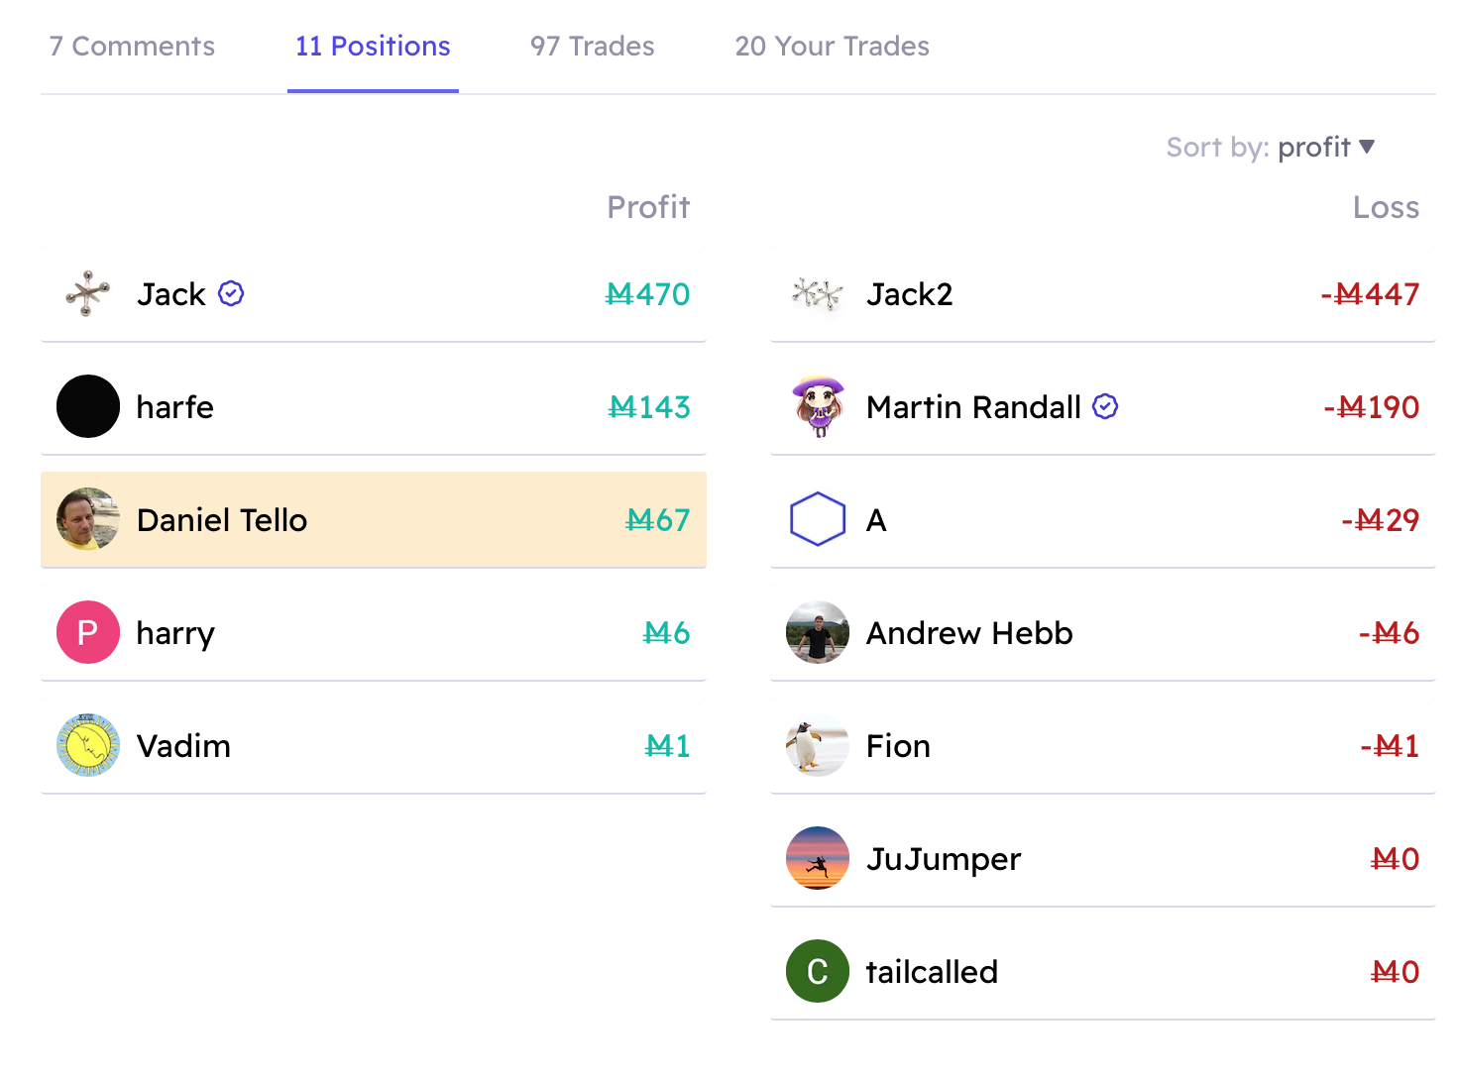Switch to the 97 Trades tab

[593, 47]
